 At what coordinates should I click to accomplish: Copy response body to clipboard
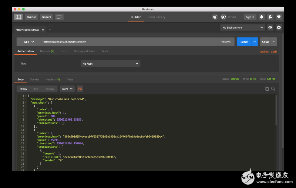(267, 89)
